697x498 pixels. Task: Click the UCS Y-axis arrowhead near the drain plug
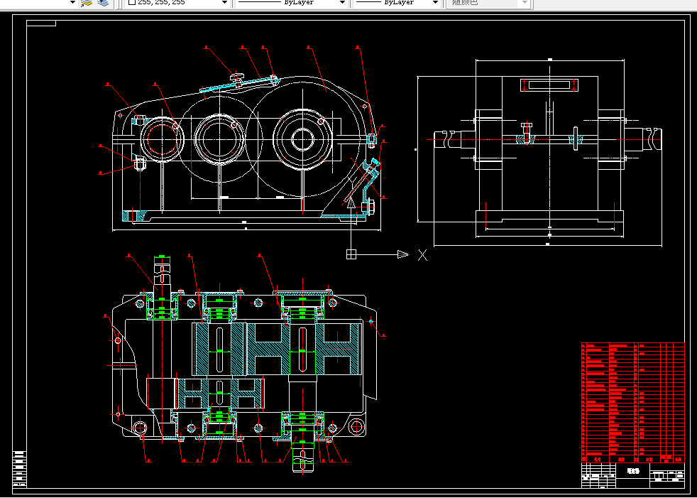pyautogui.click(x=351, y=203)
